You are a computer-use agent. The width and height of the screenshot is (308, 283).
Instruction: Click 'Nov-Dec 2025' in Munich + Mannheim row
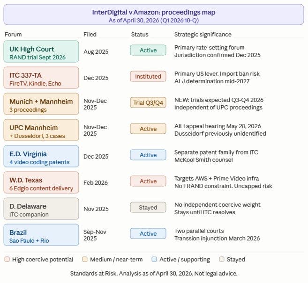tap(95, 104)
